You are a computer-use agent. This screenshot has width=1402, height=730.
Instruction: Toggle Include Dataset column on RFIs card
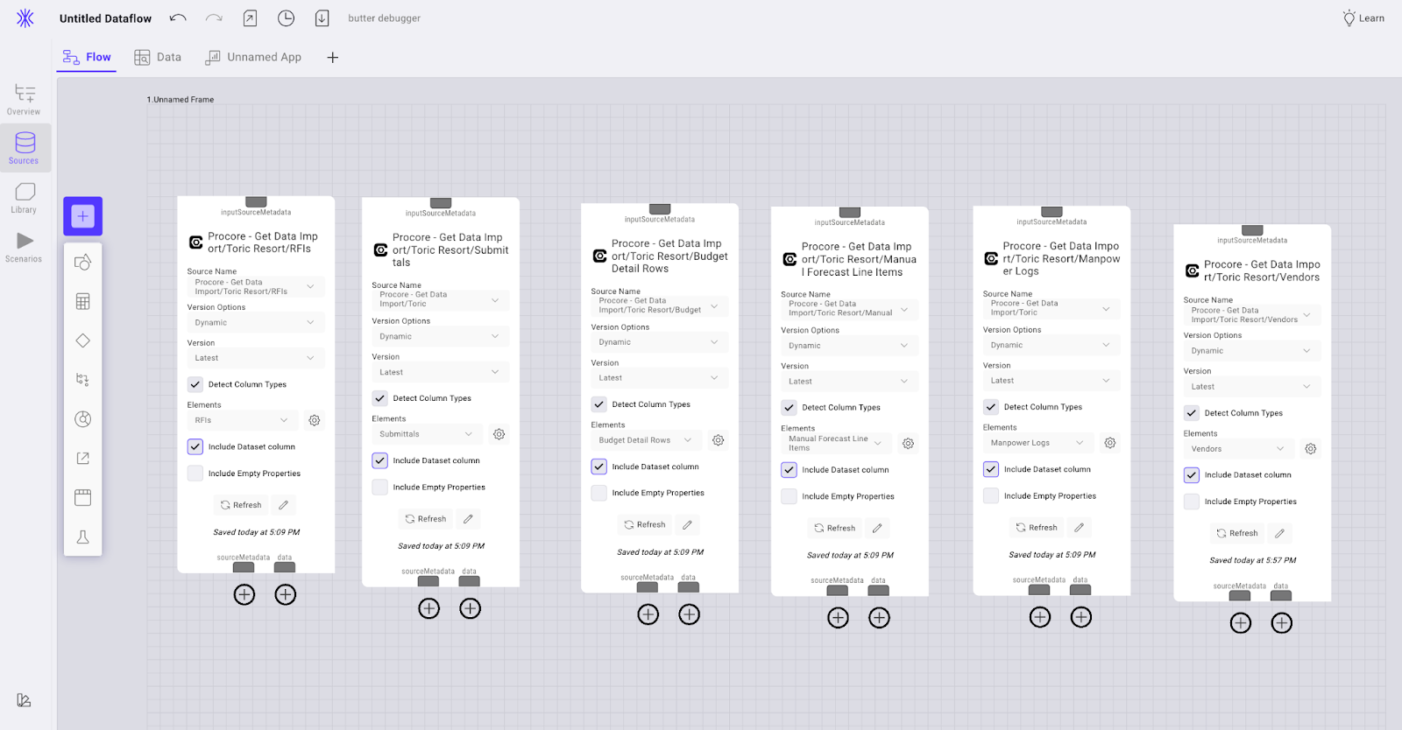pyautogui.click(x=195, y=446)
